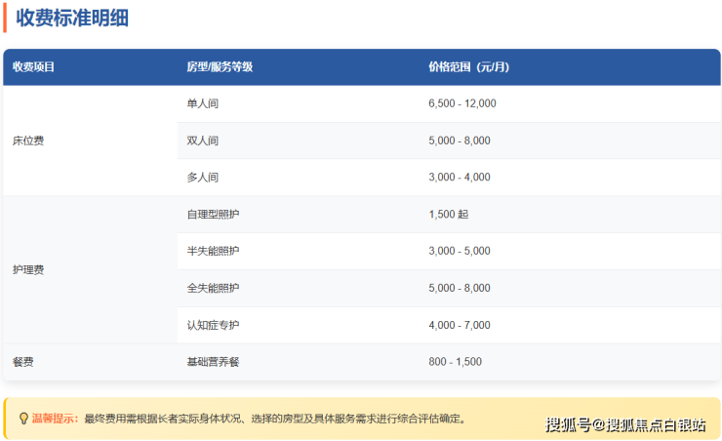Click the 双人间 room type cell
722x441 pixels.
(x=203, y=140)
